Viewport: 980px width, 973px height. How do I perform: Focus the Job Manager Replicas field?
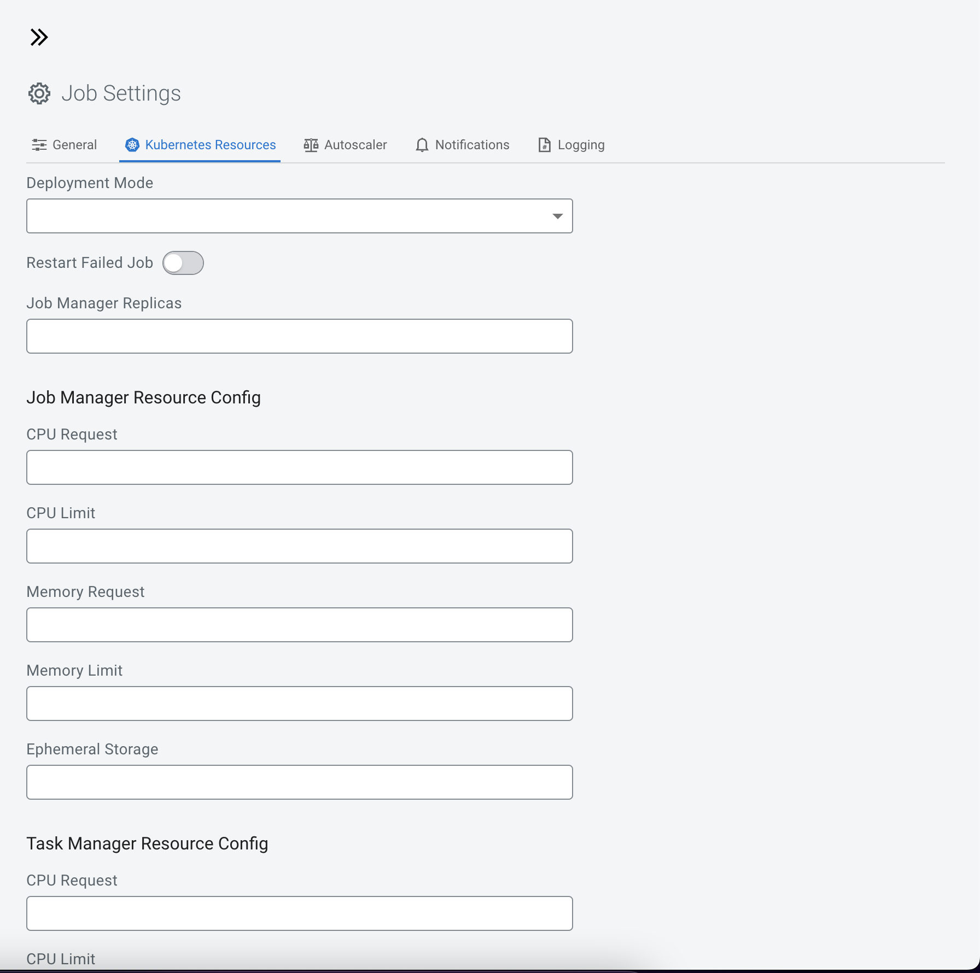(x=299, y=336)
